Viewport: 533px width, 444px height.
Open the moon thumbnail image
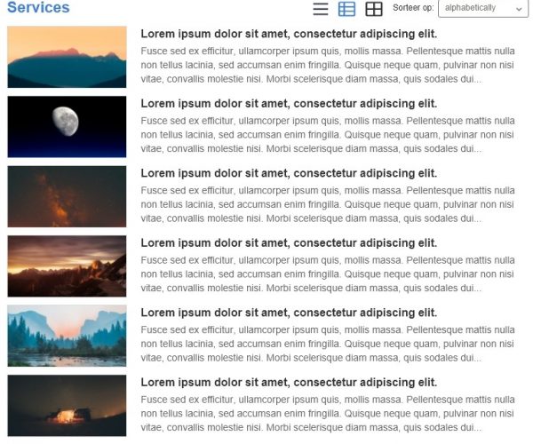coord(67,127)
